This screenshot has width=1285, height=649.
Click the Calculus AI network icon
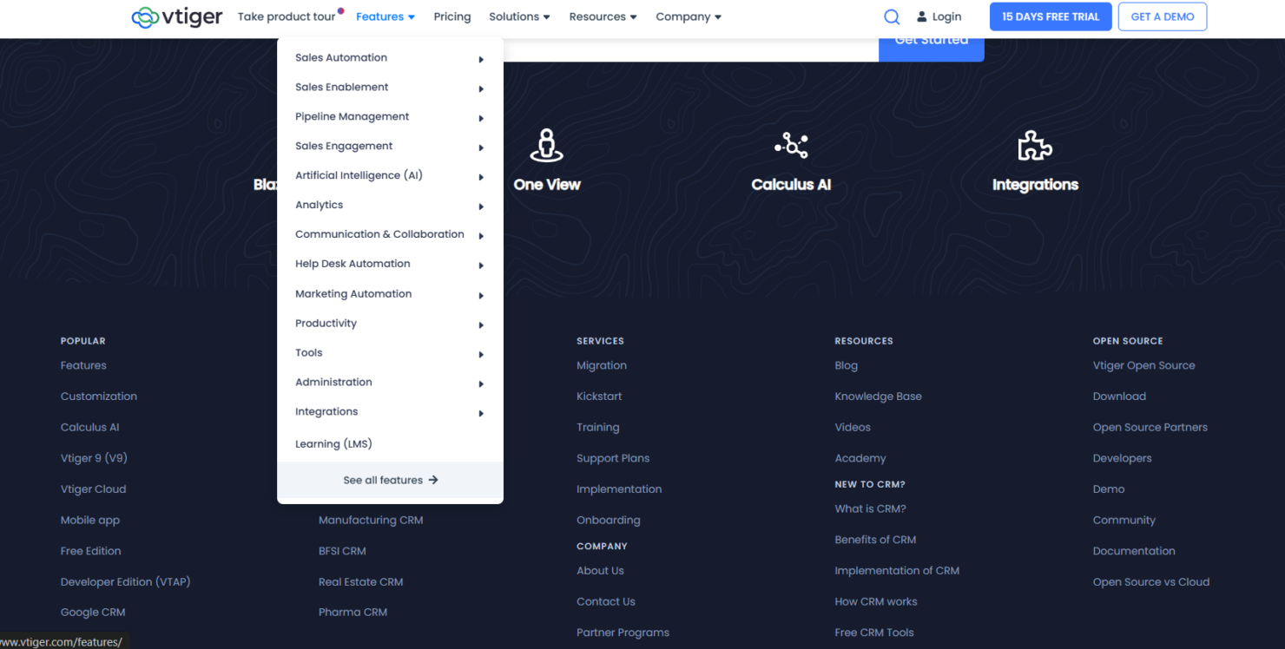791,145
